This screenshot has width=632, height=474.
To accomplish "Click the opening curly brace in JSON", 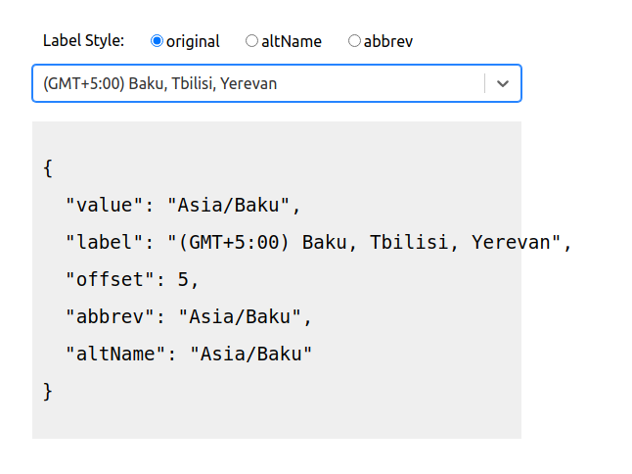I will point(48,168).
